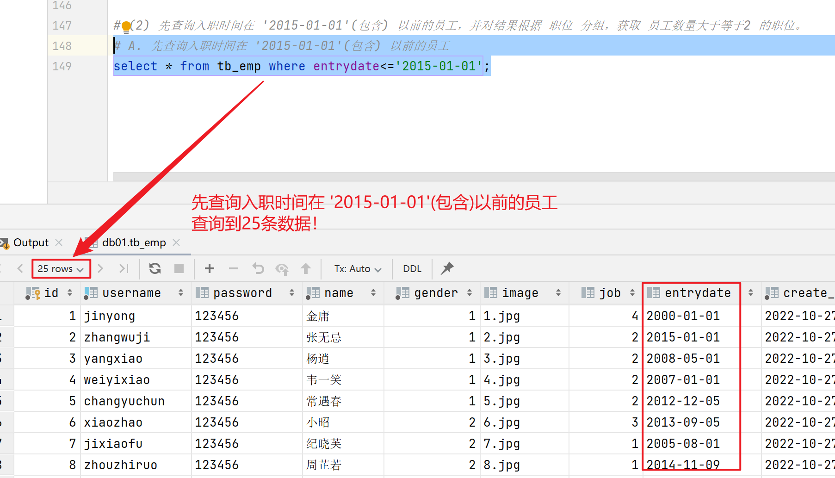Preview pending changes
This screenshot has width=835, height=478.
coord(282,268)
